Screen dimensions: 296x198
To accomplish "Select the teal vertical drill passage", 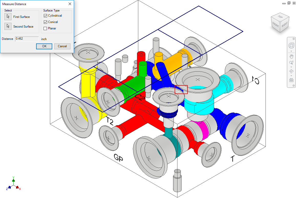I will [x=168, y=133].
